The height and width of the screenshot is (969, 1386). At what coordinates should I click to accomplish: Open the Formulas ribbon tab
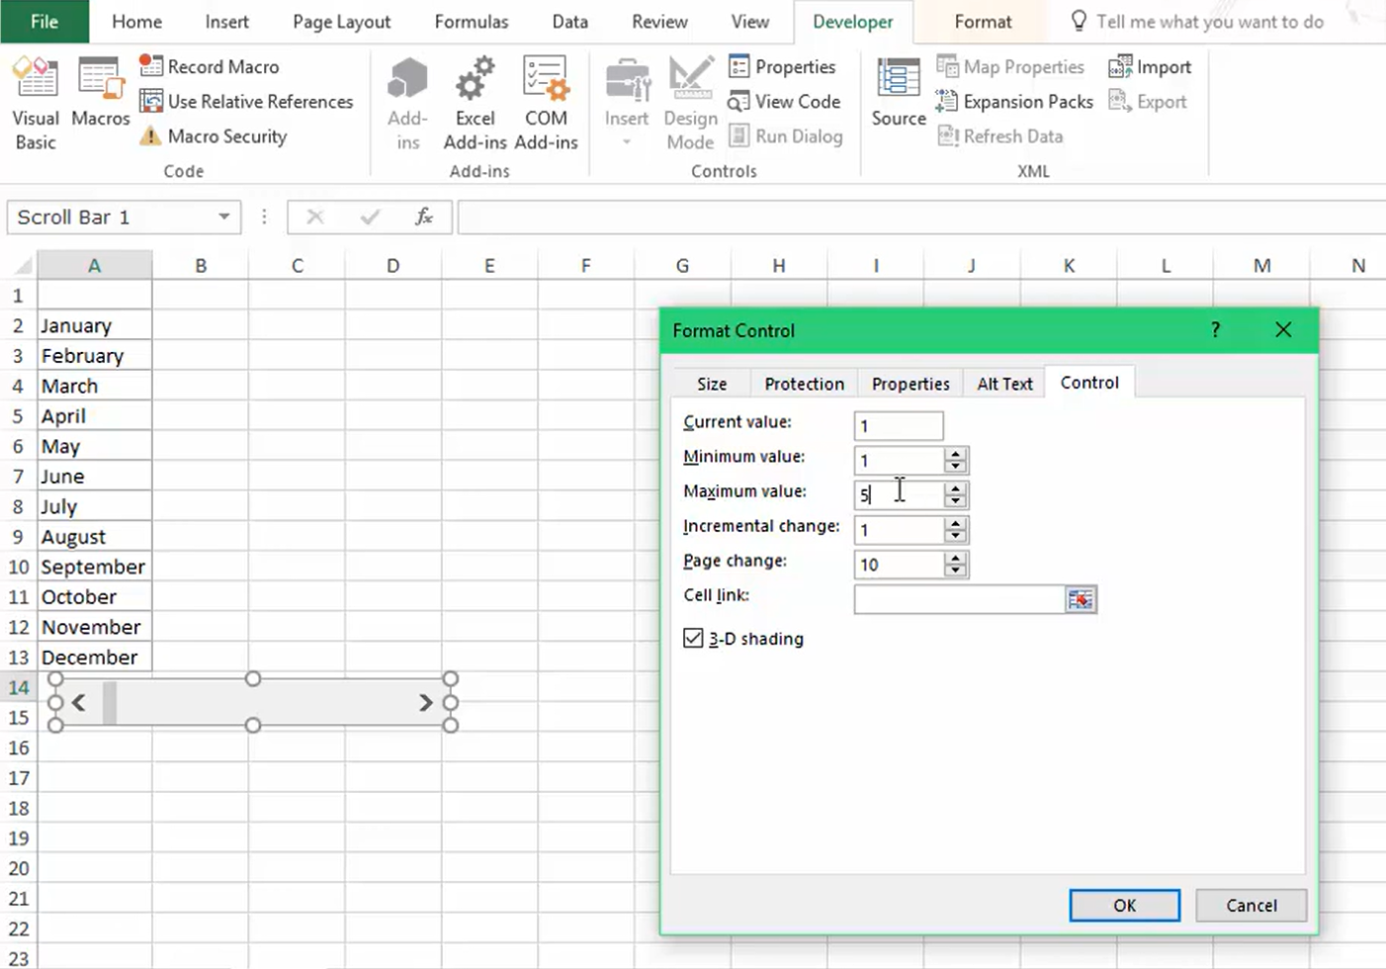coord(472,21)
